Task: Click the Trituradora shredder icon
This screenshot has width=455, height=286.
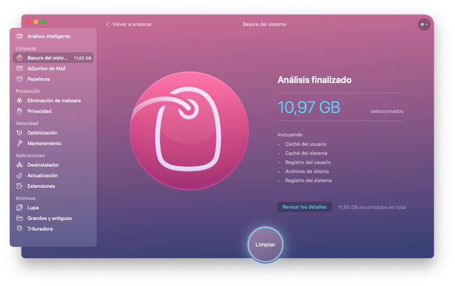Action: pyautogui.click(x=20, y=229)
